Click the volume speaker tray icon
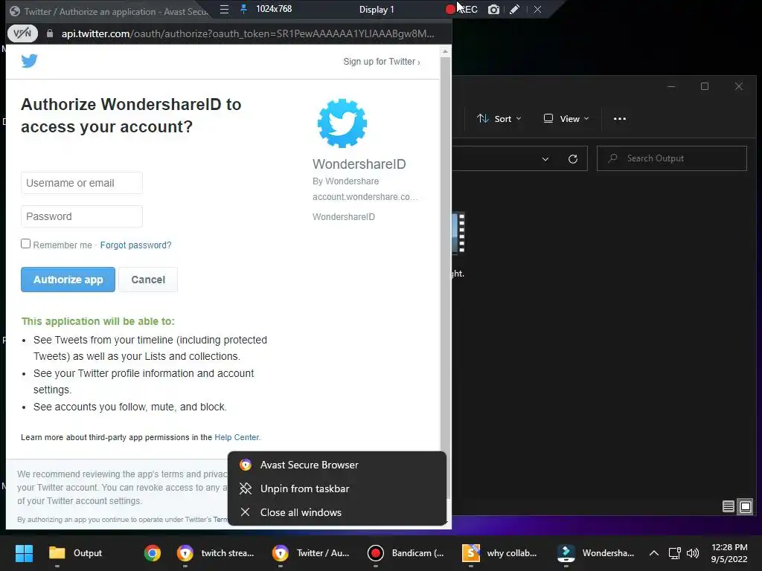762x571 pixels. 693,553
